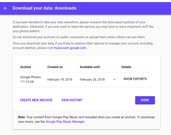This screenshot has width=171, height=135.
Task: Select the February 19, 2018 created date
Action: click(x=60, y=79)
